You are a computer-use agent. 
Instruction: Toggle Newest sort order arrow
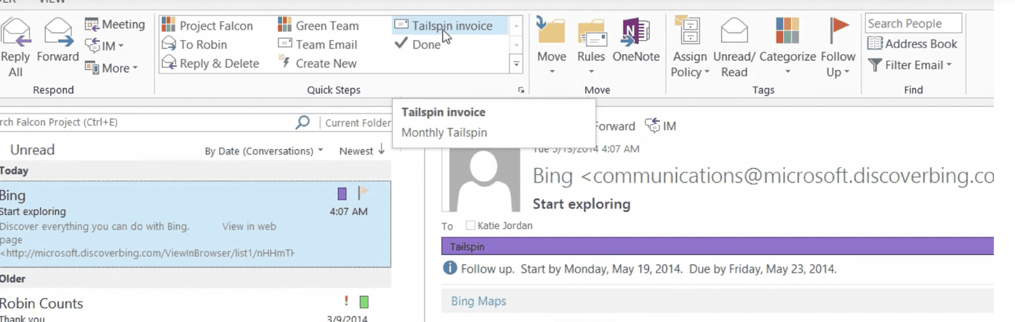click(x=381, y=150)
